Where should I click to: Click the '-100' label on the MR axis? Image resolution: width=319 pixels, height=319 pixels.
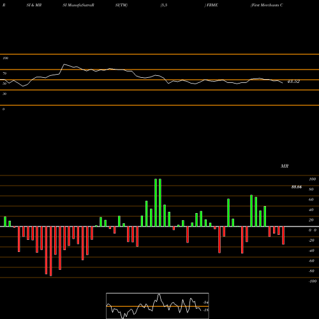(313, 281)
